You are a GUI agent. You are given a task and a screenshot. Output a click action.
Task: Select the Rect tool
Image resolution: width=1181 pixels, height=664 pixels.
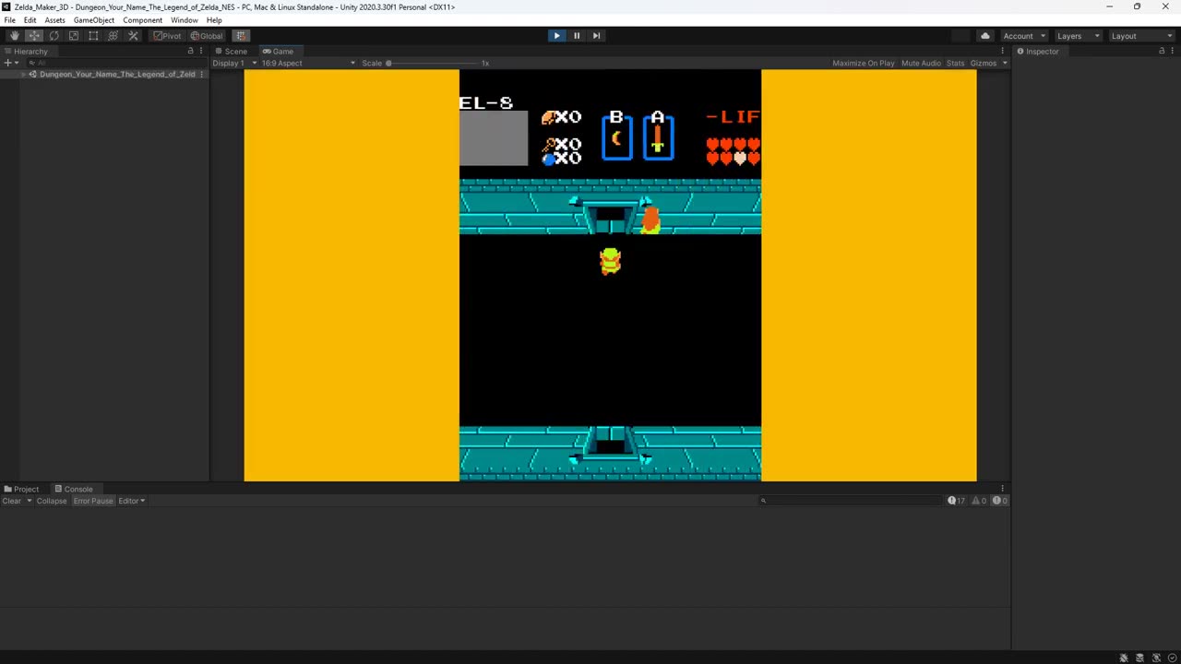tap(93, 36)
